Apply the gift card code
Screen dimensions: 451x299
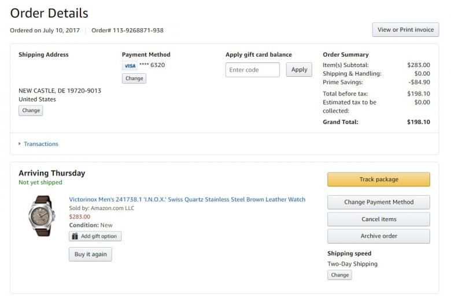(299, 70)
